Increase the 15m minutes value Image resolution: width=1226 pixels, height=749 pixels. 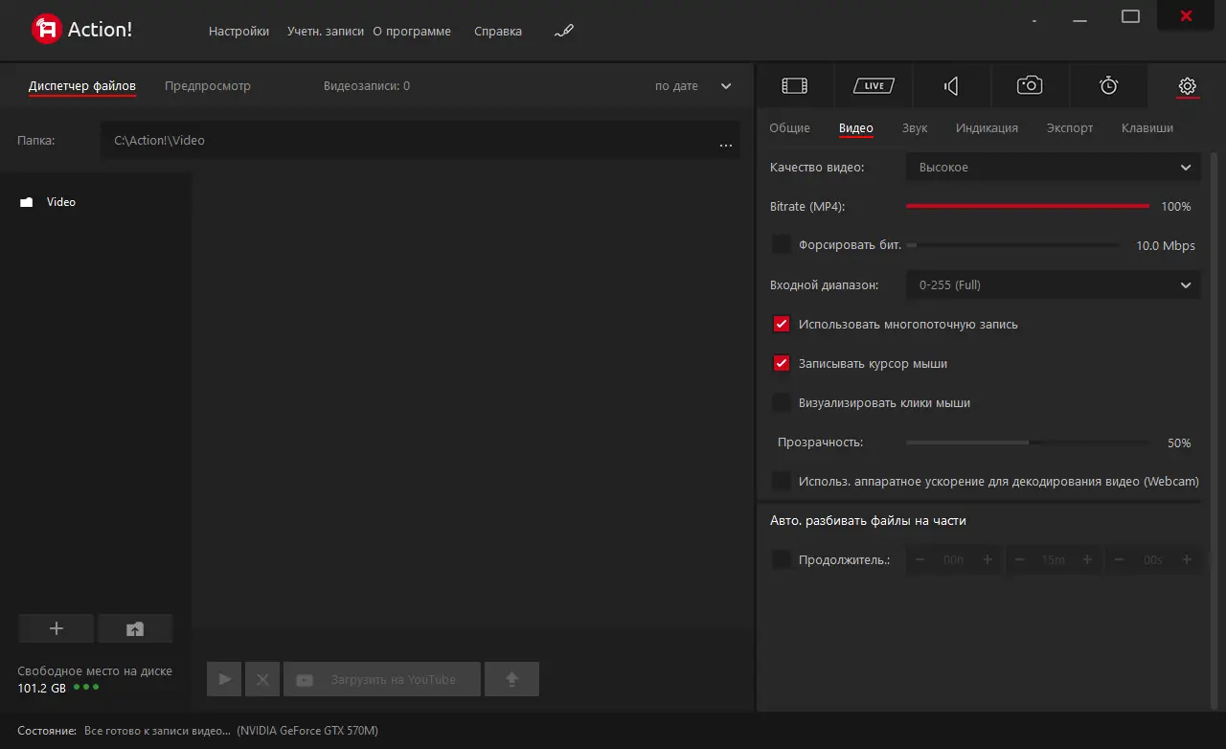[x=1087, y=559]
